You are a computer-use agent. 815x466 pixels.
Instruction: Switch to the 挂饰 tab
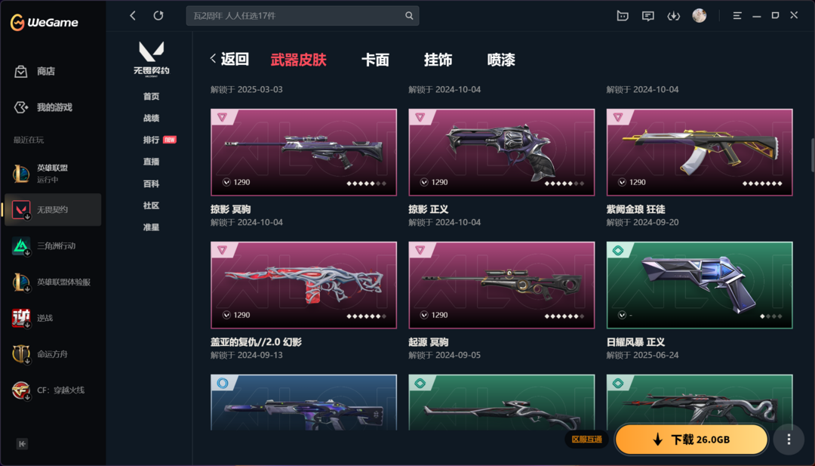[x=438, y=60]
